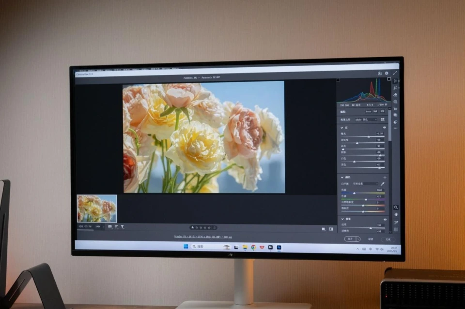Collapse the Color panel section chevron

point(342,177)
